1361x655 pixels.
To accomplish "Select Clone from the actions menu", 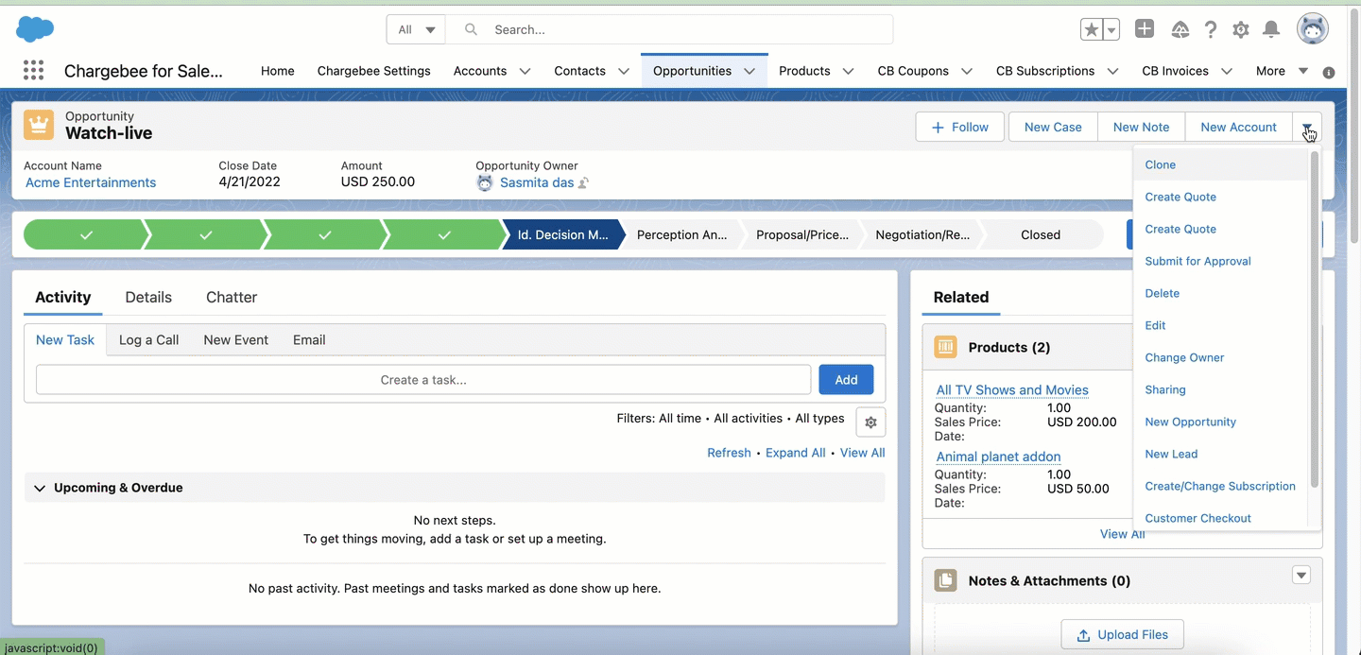I will [1160, 164].
